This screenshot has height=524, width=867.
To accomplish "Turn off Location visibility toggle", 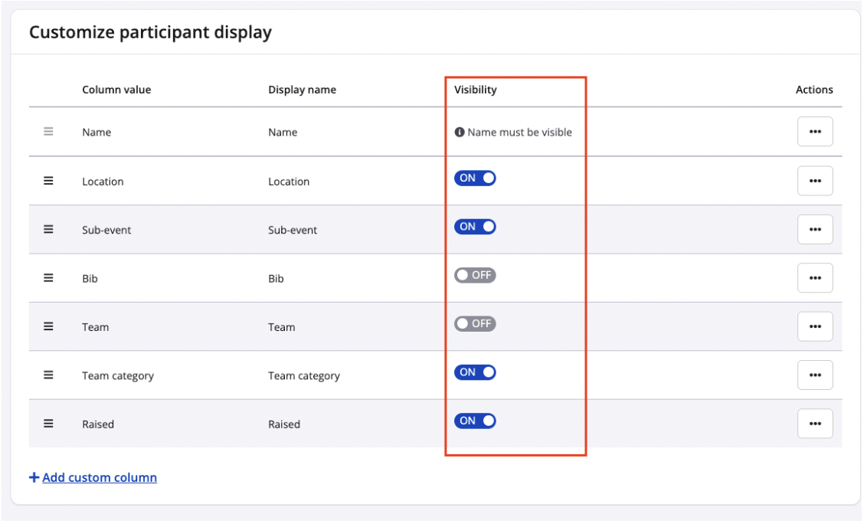I will [475, 178].
